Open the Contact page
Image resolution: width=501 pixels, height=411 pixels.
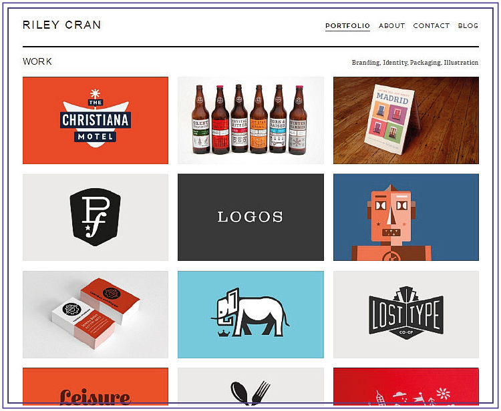[432, 25]
